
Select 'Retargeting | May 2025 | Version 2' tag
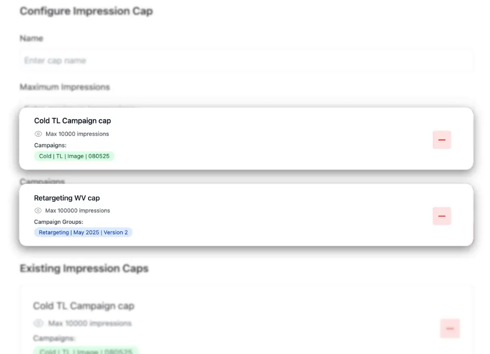point(83,233)
